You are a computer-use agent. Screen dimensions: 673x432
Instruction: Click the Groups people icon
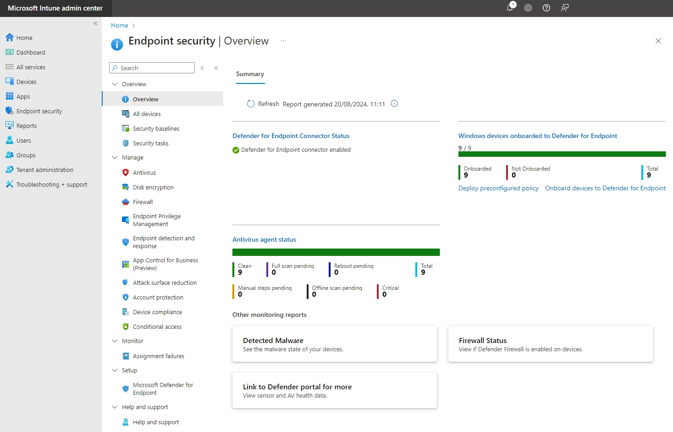point(10,155)
